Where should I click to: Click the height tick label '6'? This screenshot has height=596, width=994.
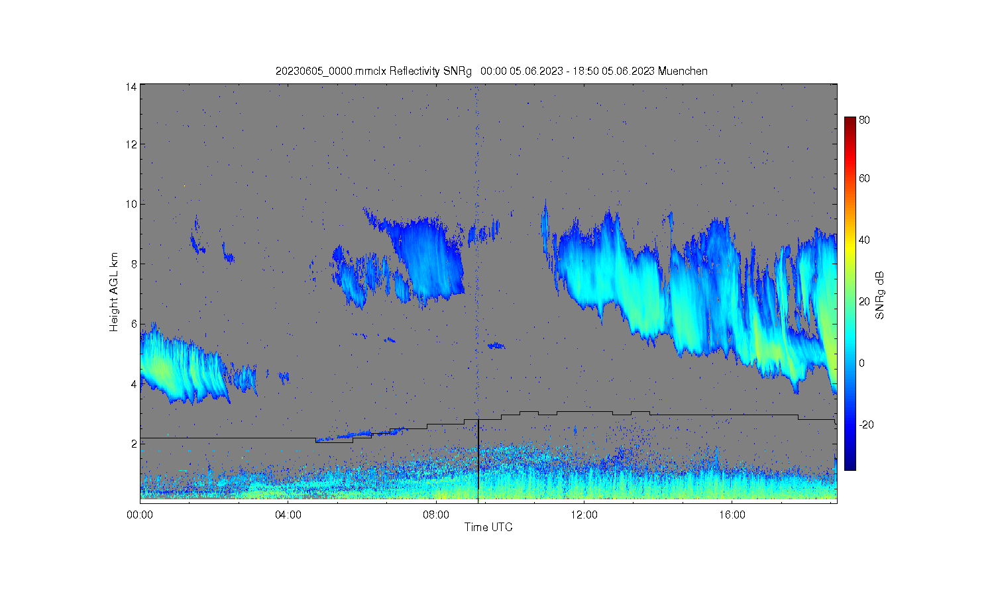tap(134, 324)
